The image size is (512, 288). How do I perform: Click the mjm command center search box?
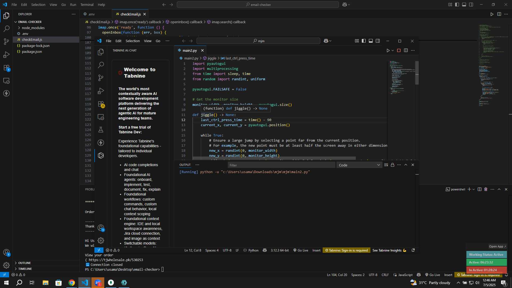258,41
